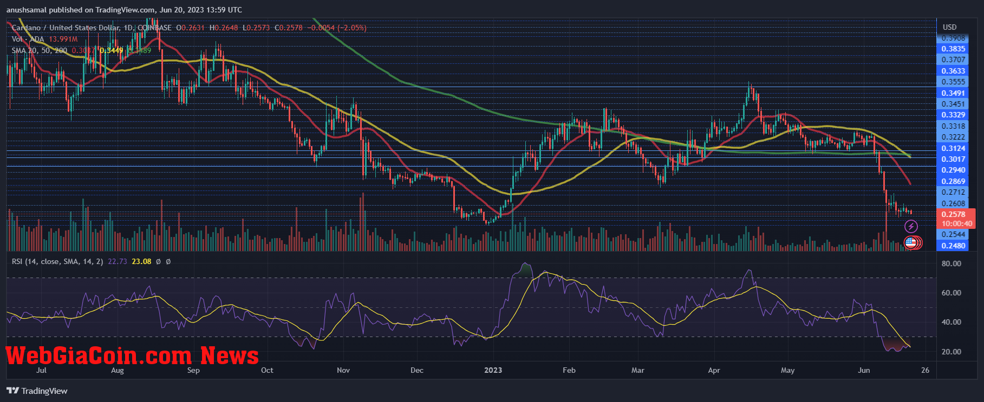This screenshot has width=984, height=402.
Task: Click the 1D interval in the chart legend
Action: point(128,28)
